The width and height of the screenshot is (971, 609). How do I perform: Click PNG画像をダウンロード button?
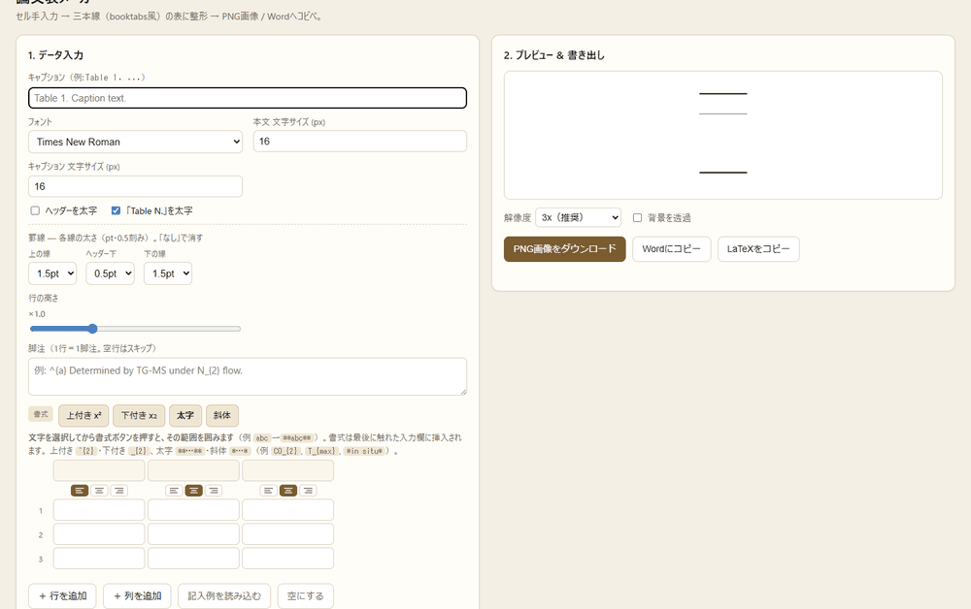coord(565,249)
